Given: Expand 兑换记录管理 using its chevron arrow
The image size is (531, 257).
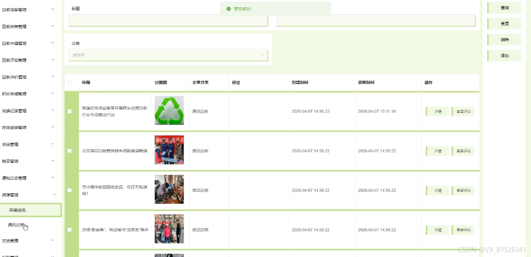Looking at the screenshot, I should coord(52,110).
